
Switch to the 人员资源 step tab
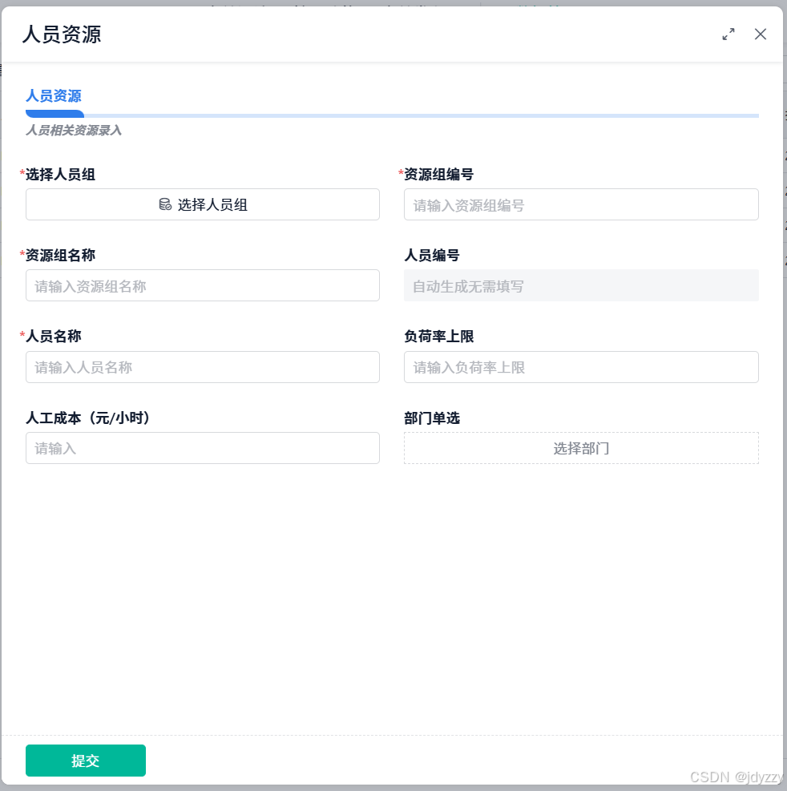[54, 96]
